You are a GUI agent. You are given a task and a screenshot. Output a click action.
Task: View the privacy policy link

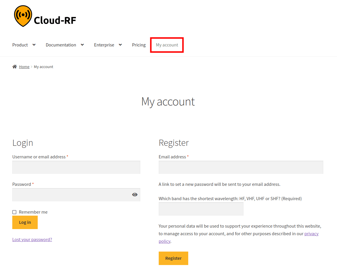point(311,233)
